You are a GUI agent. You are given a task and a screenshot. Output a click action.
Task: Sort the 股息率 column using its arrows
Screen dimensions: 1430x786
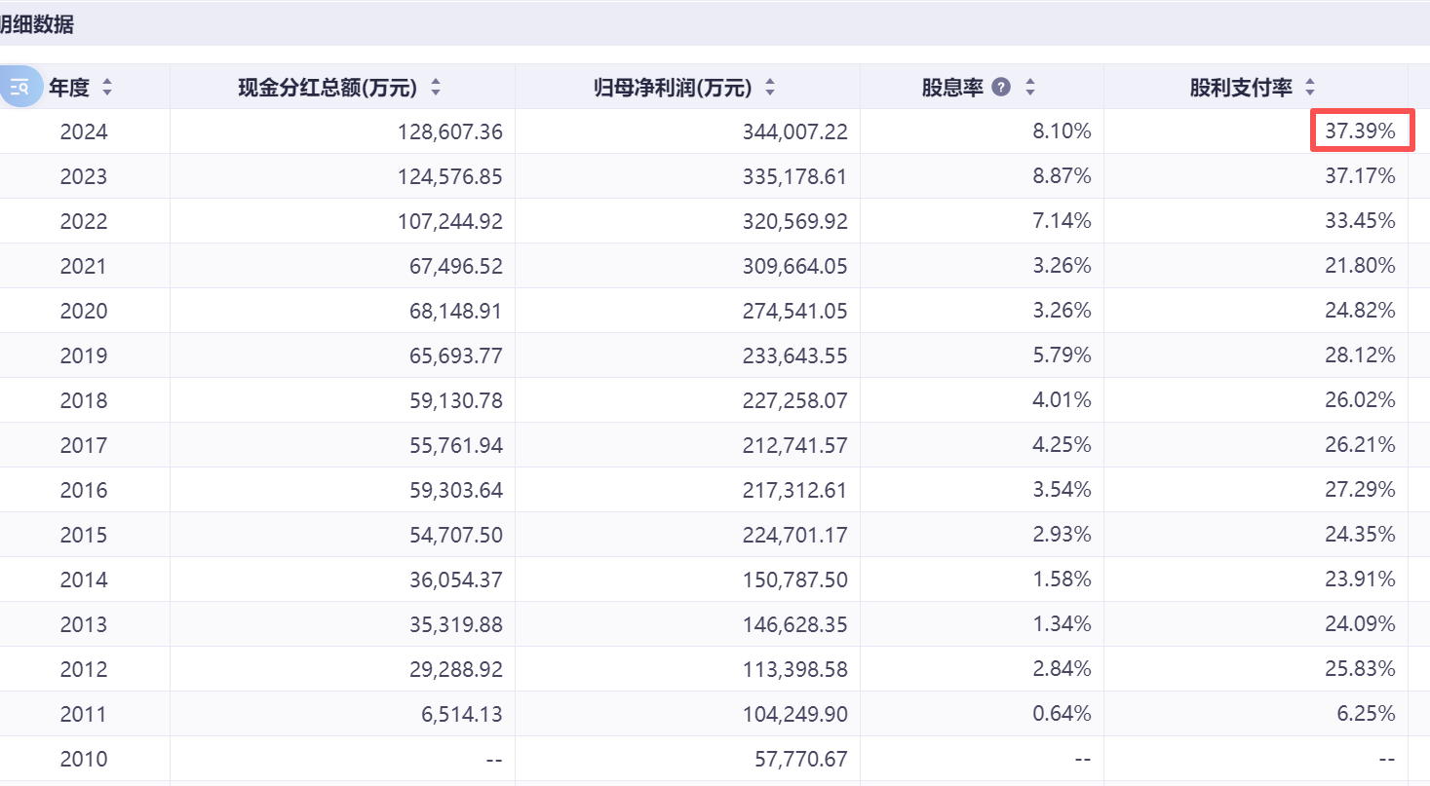[x=1030, y=88]
